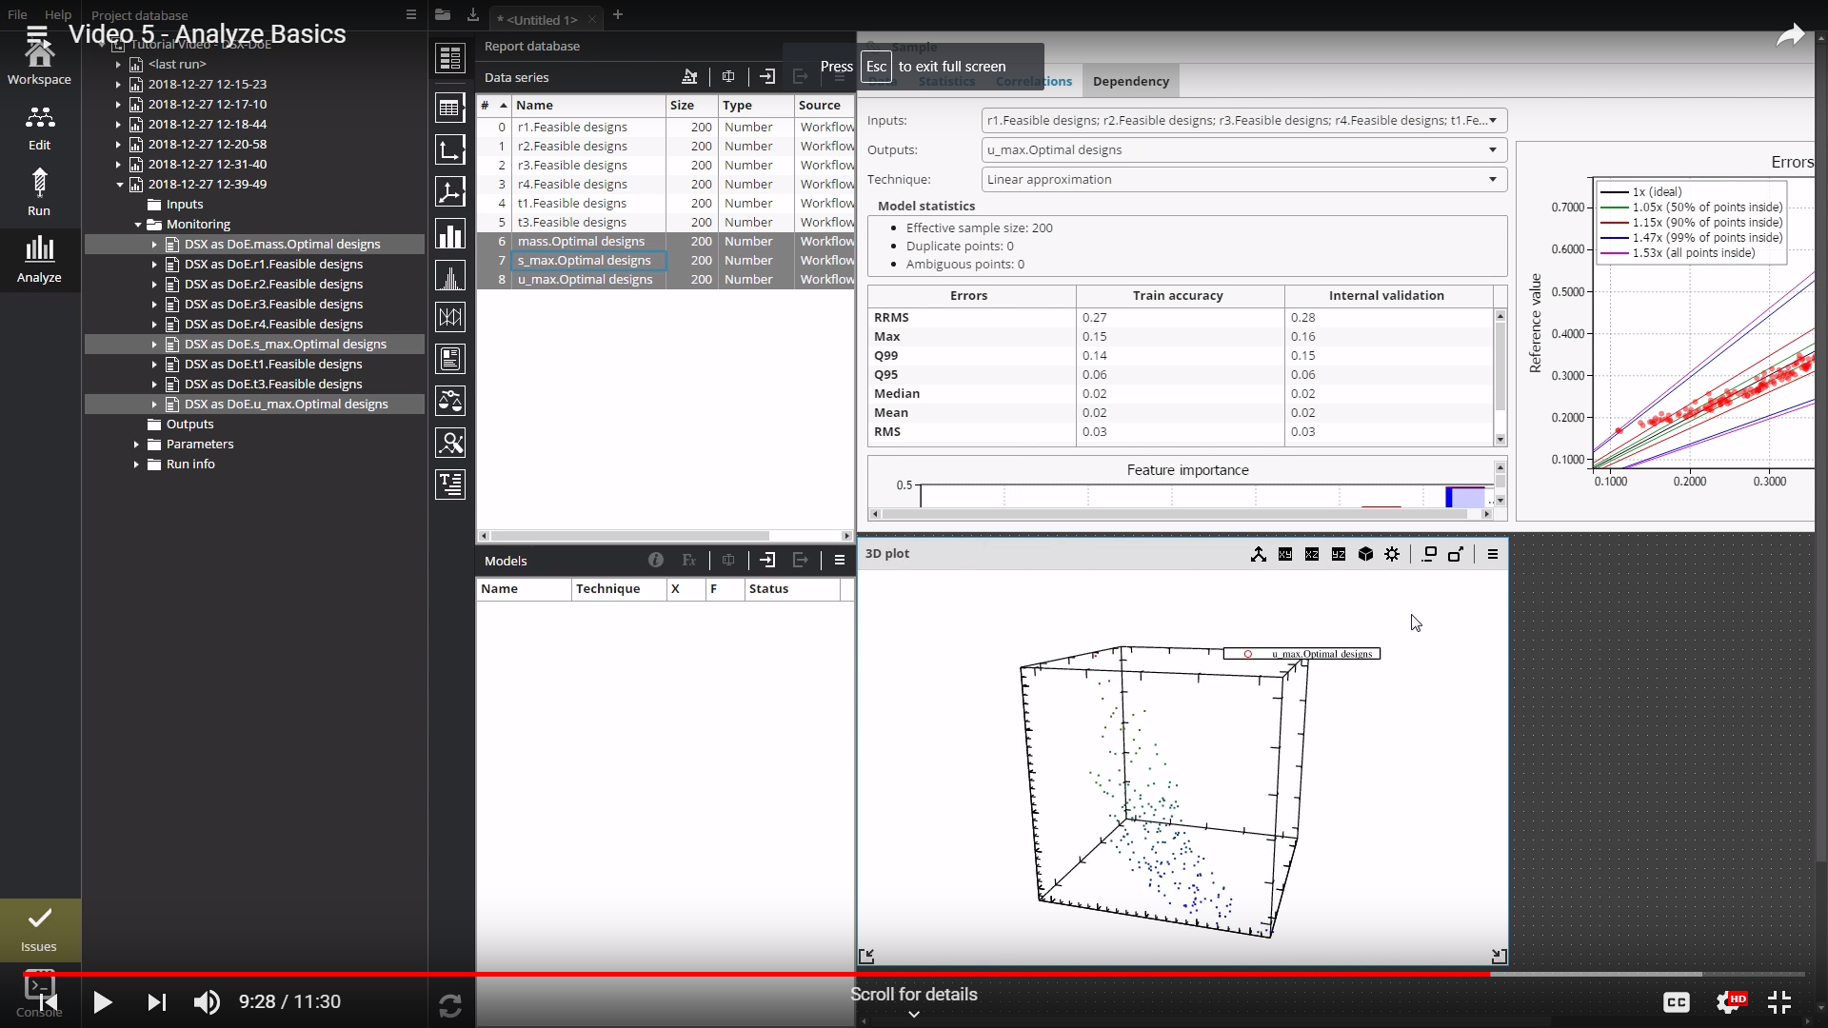Minimize the 3D plot viewer
The height and width of the screenshot is (1028, 1828).
pyautogui.click(x=1429, y=554)
